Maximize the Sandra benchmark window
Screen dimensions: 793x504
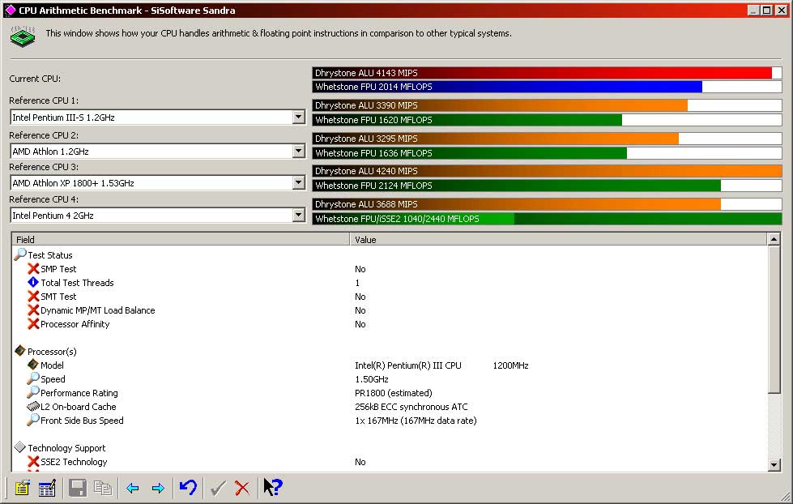tap(767, 10)
